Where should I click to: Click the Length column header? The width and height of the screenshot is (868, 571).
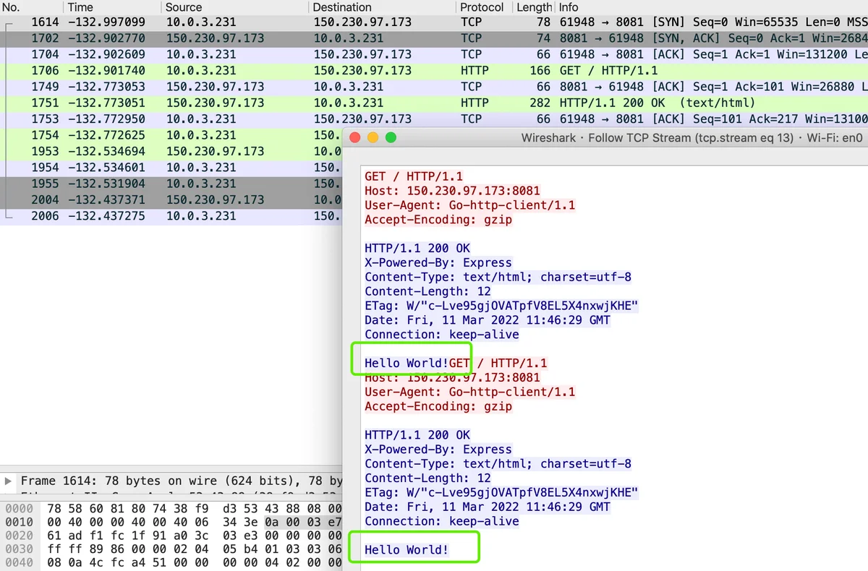[x=534, y=7]
